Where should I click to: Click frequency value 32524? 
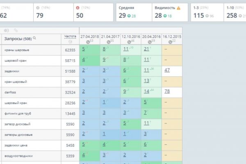70,92
